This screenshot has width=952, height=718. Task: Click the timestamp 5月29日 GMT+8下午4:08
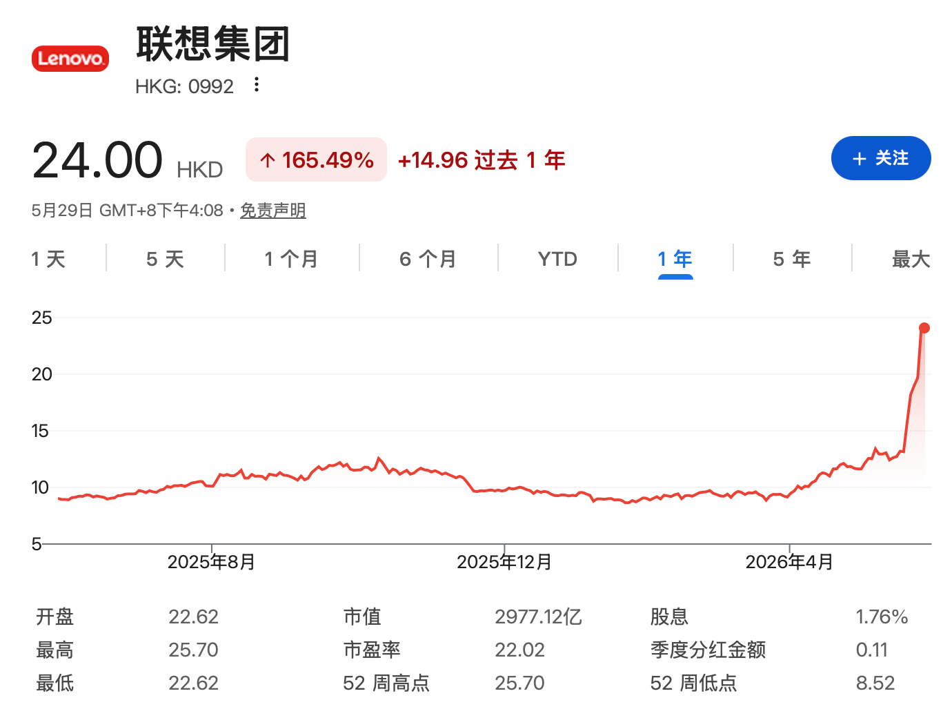pos(128,211)
